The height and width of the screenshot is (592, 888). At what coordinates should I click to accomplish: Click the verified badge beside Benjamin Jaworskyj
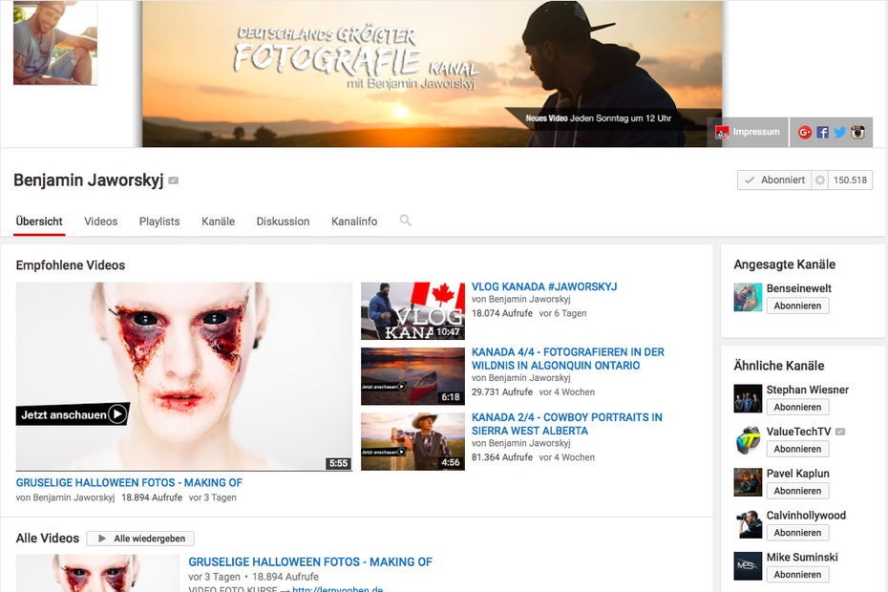point(174,180)
